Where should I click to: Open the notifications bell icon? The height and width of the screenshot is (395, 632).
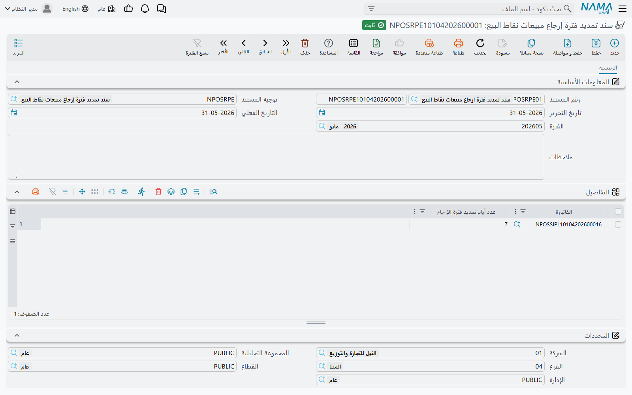[x=145, y=9]
